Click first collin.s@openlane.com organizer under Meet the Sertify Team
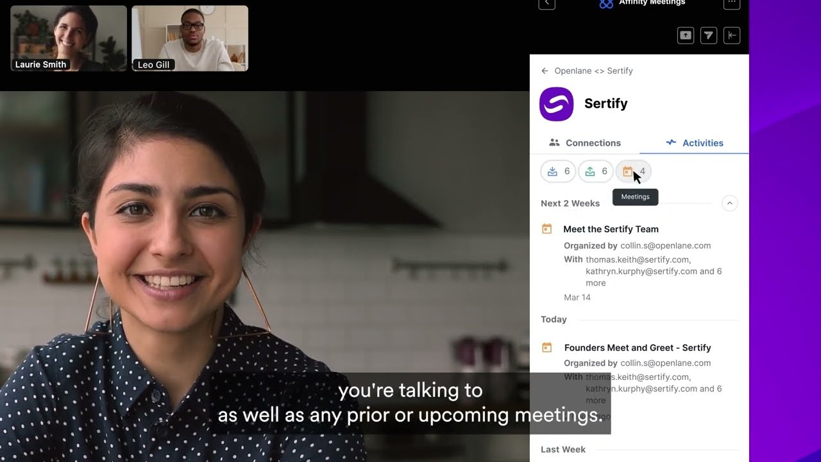 coord(666,246)
